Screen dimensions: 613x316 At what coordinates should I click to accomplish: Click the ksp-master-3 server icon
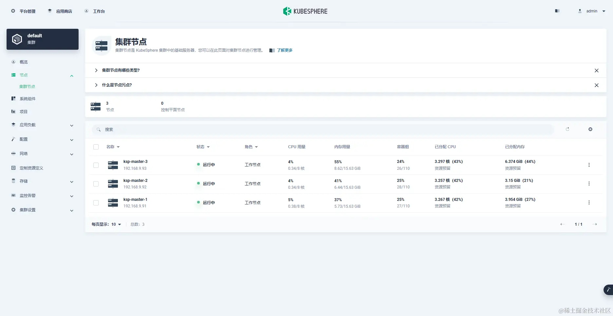tap(113, 165)
